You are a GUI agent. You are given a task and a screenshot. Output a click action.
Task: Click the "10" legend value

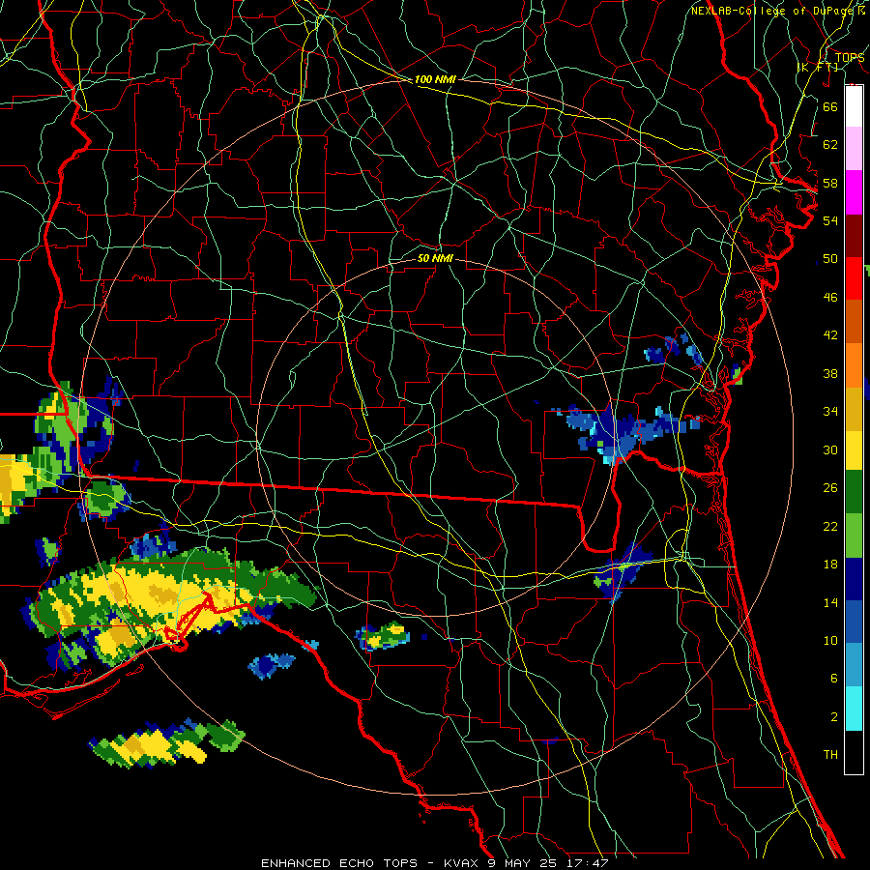[x=830, y=641]
